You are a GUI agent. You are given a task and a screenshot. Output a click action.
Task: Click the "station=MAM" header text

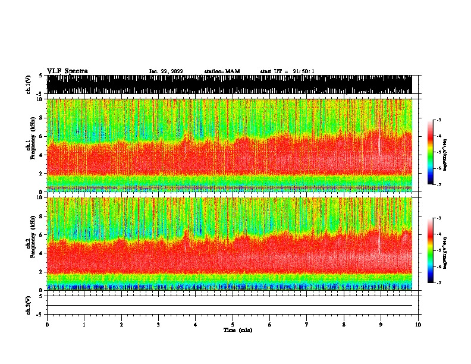point(222,71)
